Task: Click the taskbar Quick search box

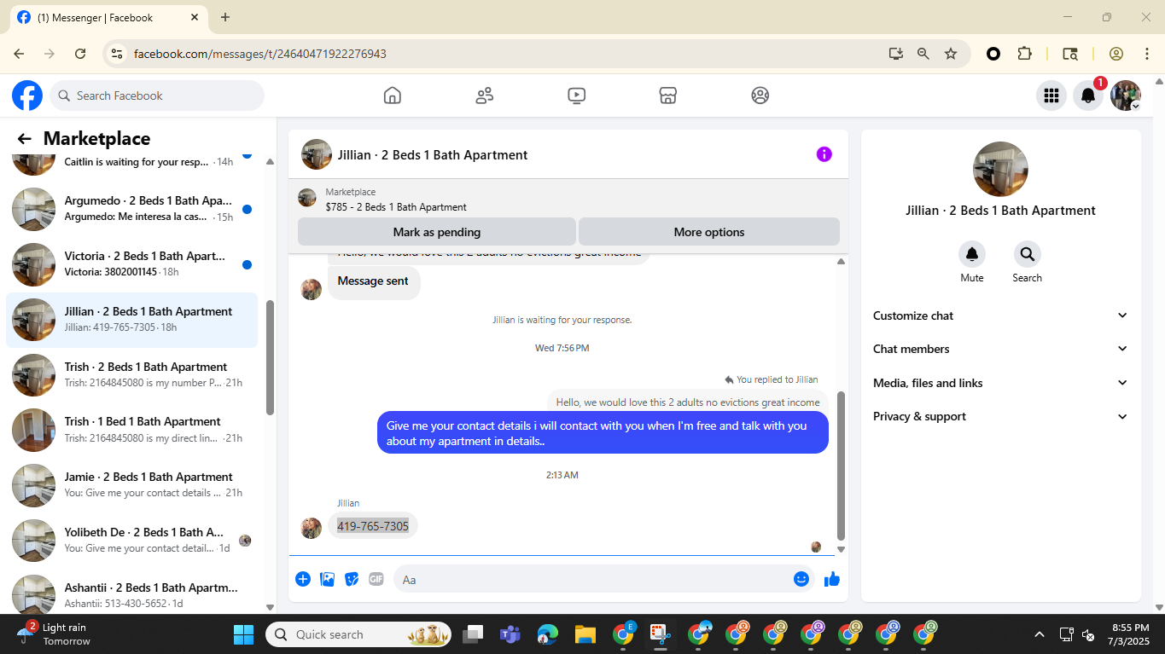Action: coord(358,634)
